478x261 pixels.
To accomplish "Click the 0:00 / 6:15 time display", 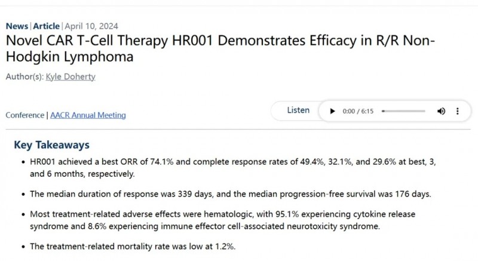I will pyautogui.click(x=358, y=111).
